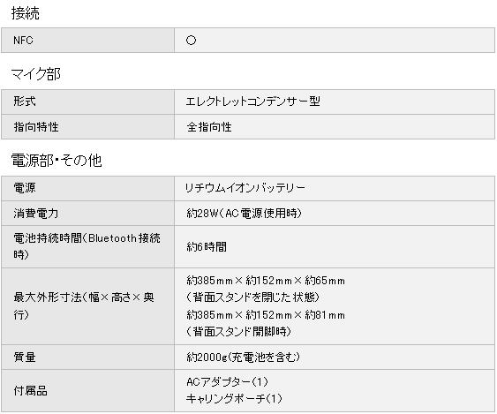Click the NFC circle mark
The height and width of the screenshot is (414, 497).
pos(192,41)
